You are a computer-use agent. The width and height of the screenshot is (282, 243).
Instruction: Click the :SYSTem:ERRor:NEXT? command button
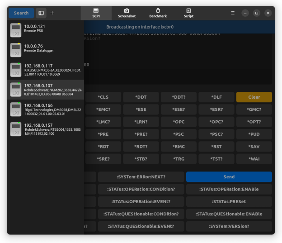coord(141,177)
